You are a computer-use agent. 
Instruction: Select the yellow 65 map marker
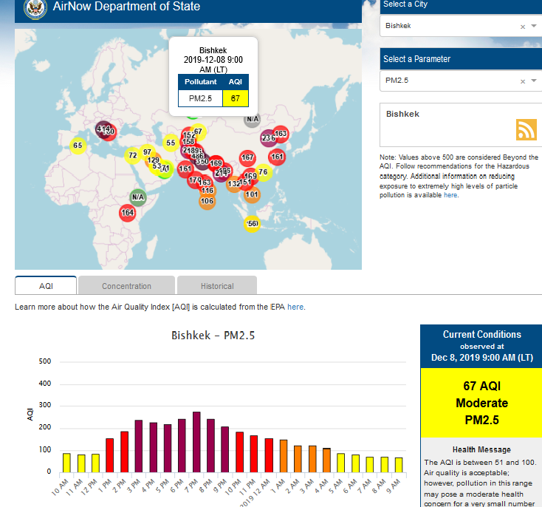pyautogui.click(x=78, y=146)
